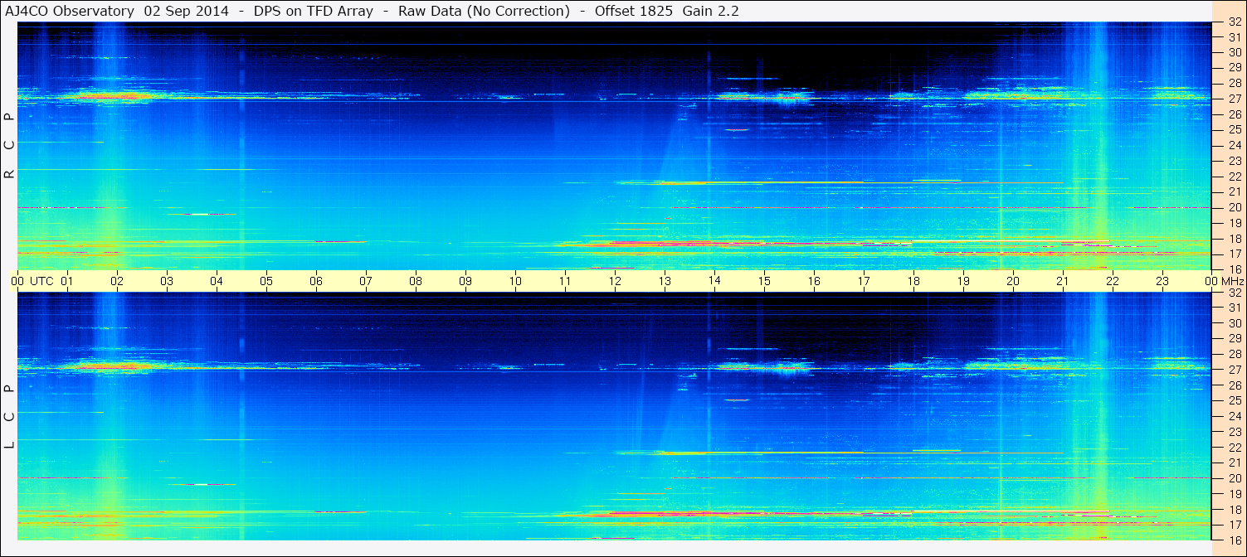Select the date 02 Sep 2014 in title
This screenshot has width=1247, height=557.
[187, 12]
